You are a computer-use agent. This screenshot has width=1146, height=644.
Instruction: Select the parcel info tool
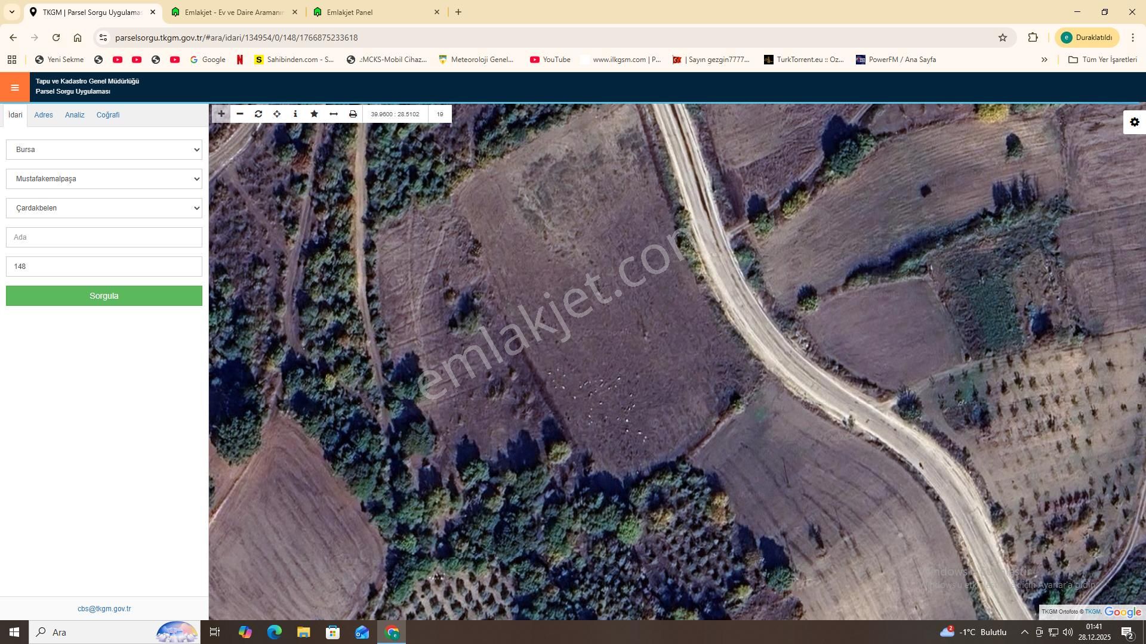(295, 114)
